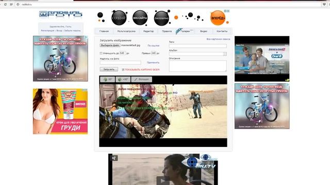Click the 'Вход' login link
Image resolution: width=330 pixels, height=185 pixels.
59,31
